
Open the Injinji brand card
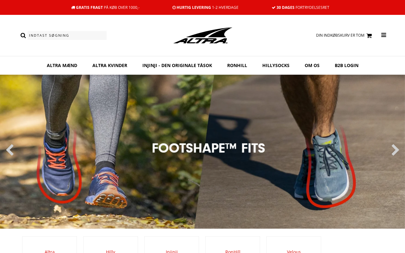tap(171, 245)
